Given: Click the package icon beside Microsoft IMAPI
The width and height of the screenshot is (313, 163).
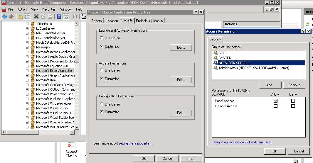Looking at the screenshot, I should tap(33, 80).
